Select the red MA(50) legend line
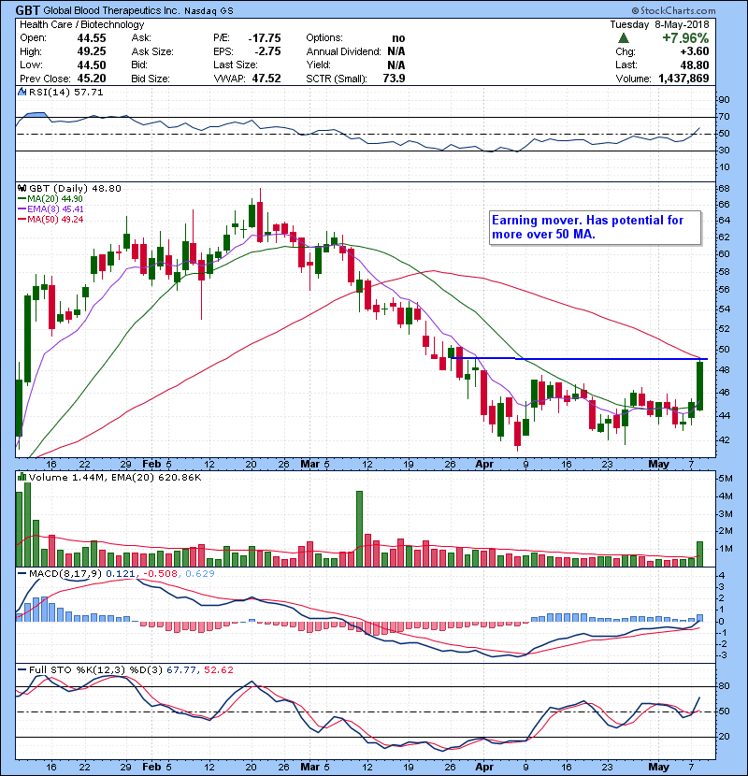Screen dimensions: 748x776 22,220
